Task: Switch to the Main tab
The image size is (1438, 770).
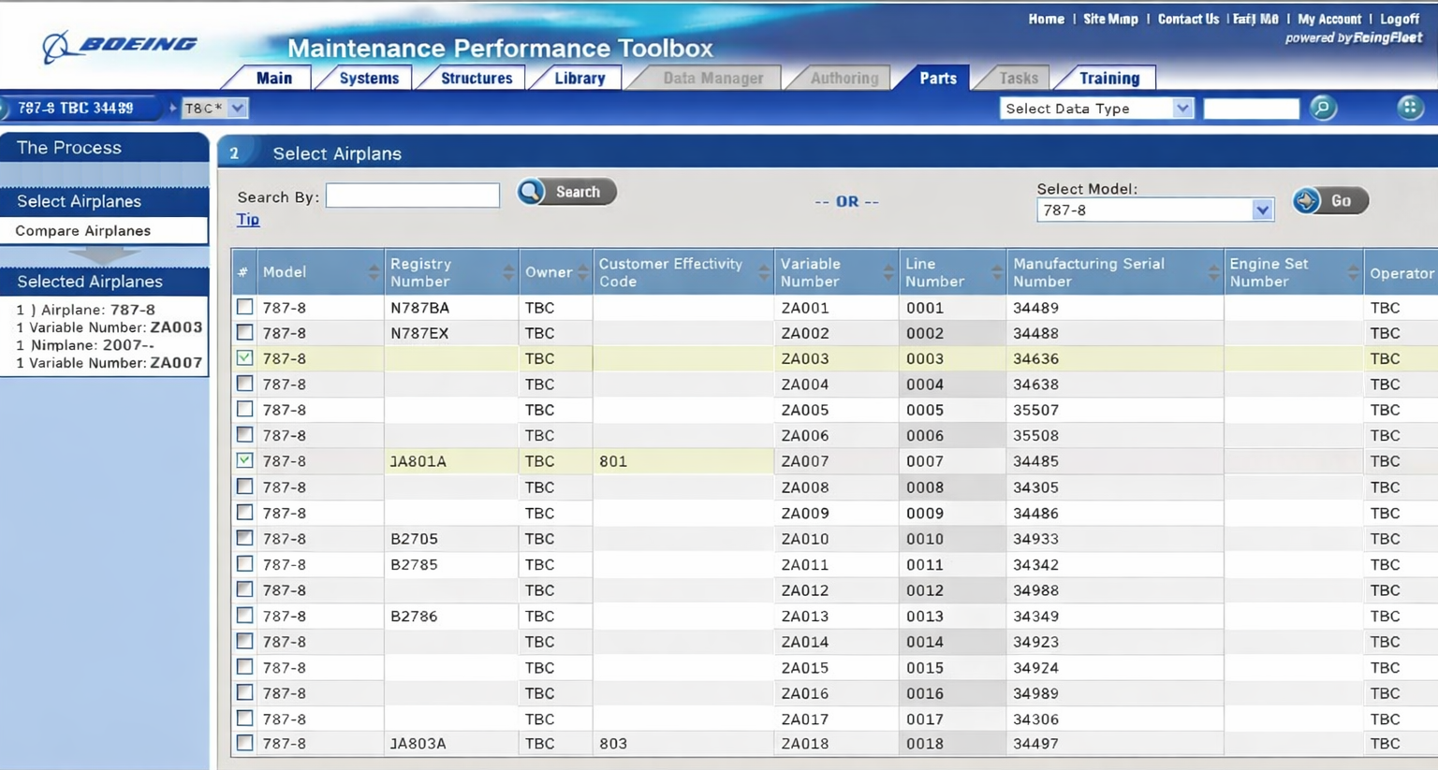Action: point(274,78)
